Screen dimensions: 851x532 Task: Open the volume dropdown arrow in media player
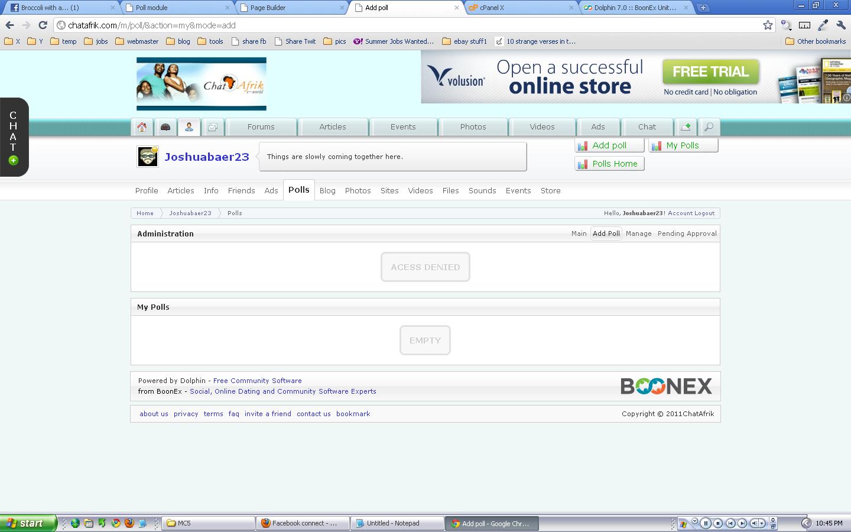coord(762,523)
